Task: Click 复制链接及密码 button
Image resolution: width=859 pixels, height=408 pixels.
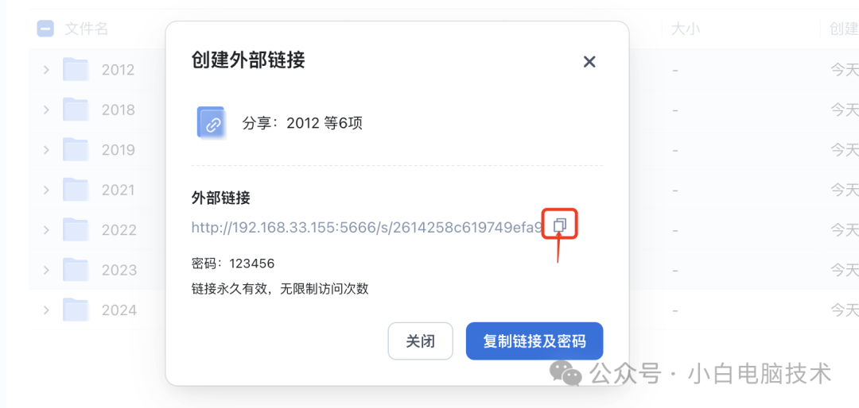Action: 534,341
